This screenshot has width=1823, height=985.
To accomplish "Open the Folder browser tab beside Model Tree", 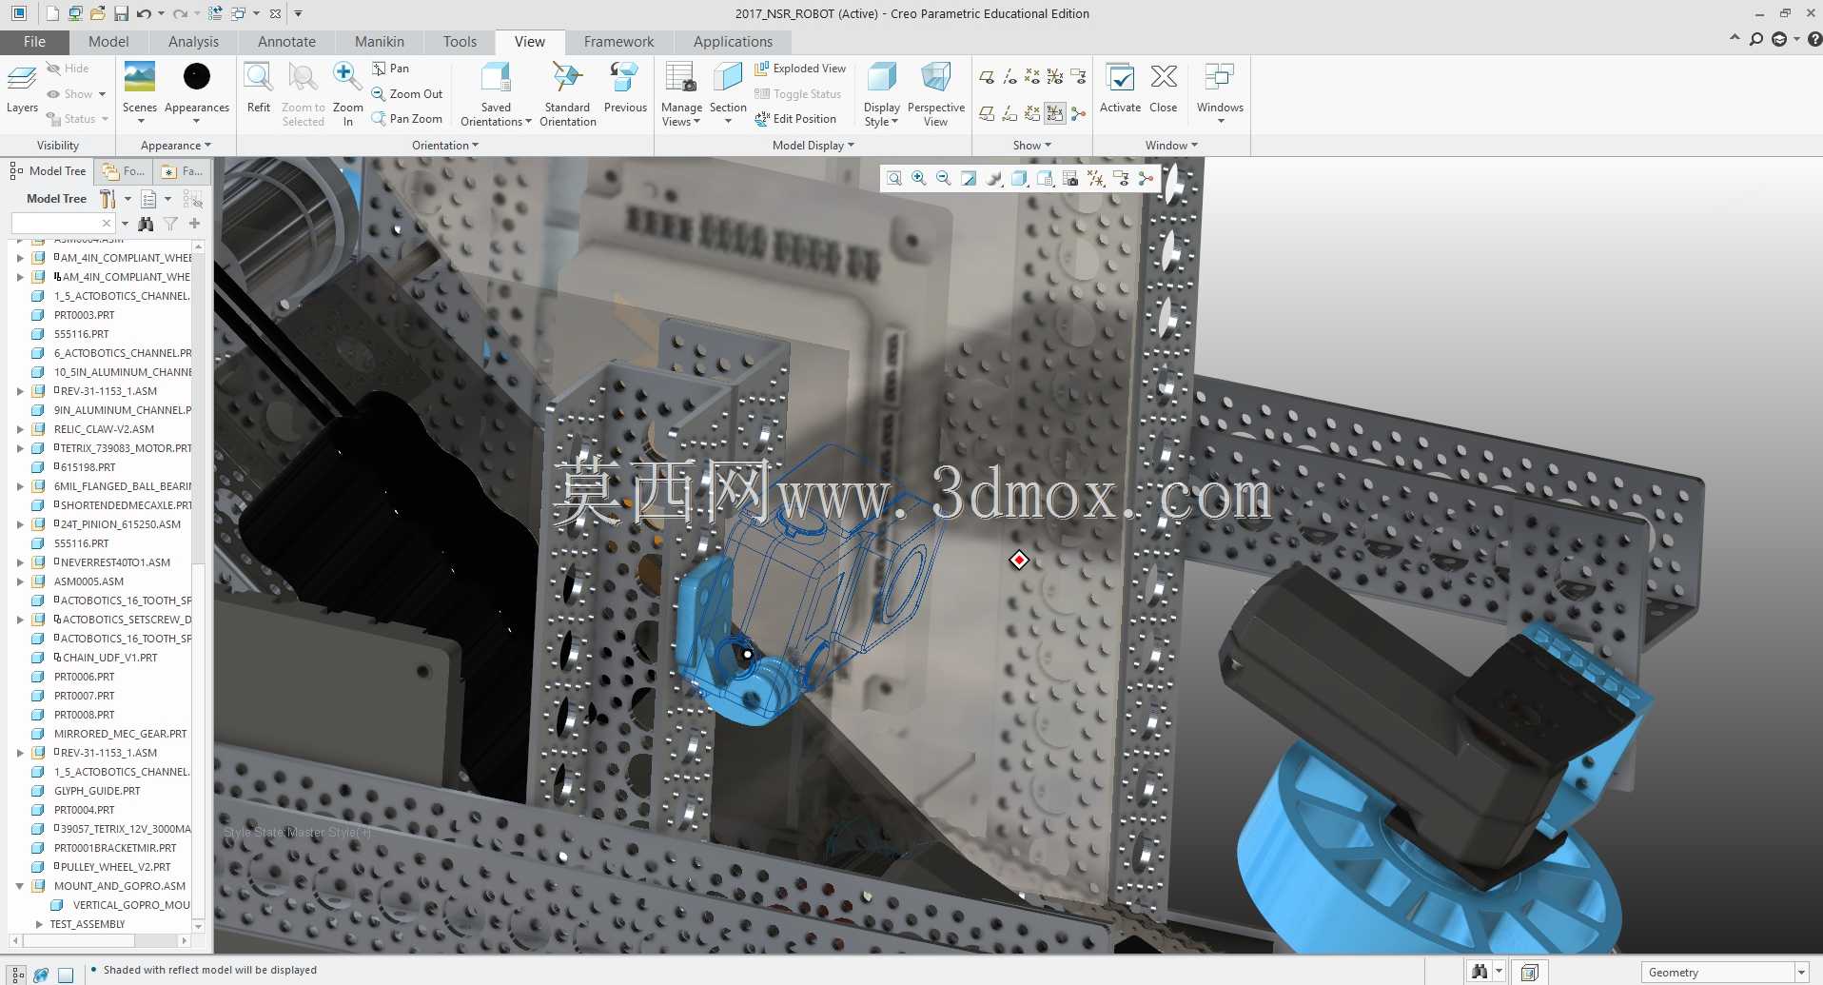I will point(124,171).
